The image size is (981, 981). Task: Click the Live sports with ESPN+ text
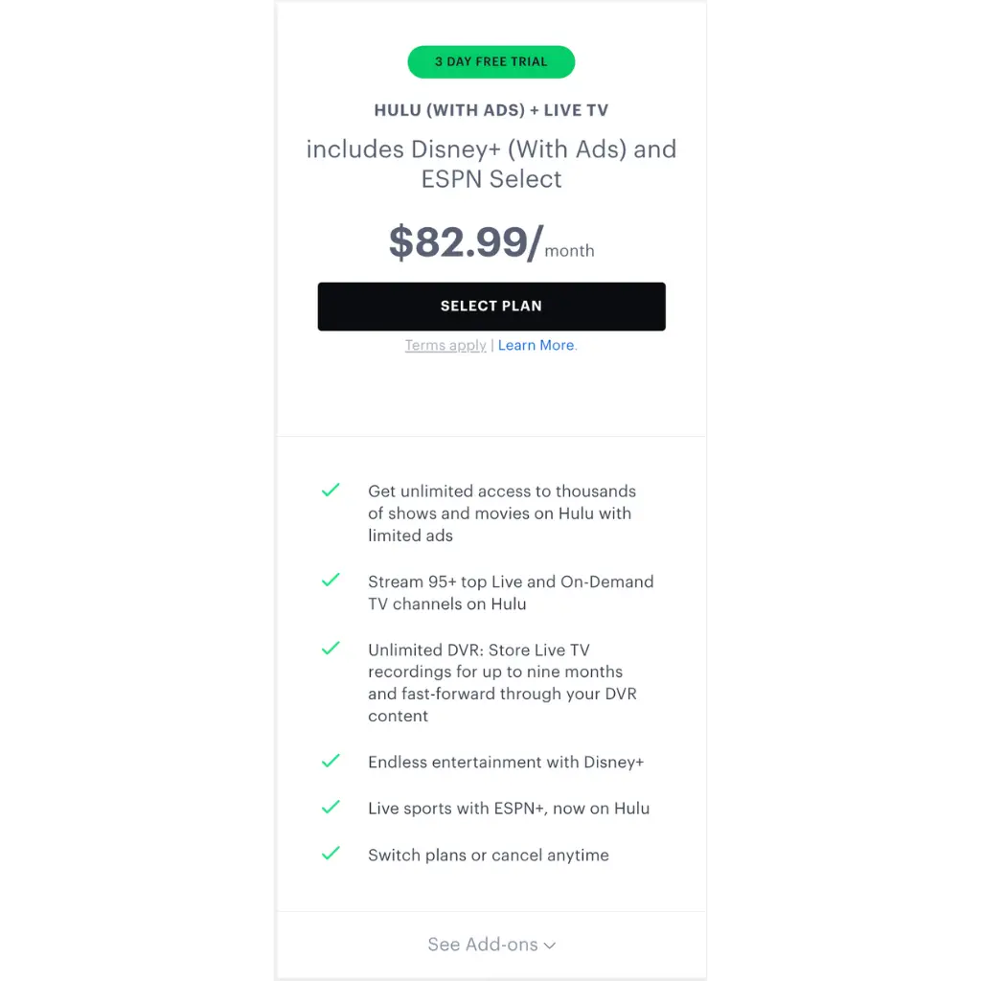pyautogui.click(x=508, y=809)
